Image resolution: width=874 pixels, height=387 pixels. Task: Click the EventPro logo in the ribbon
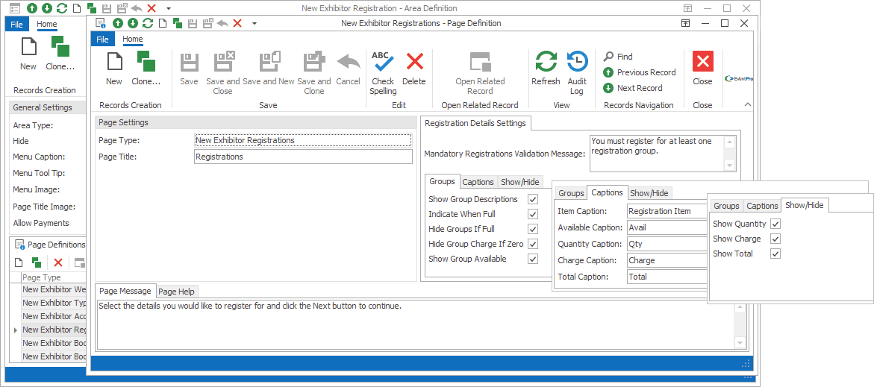pos(739,78)
